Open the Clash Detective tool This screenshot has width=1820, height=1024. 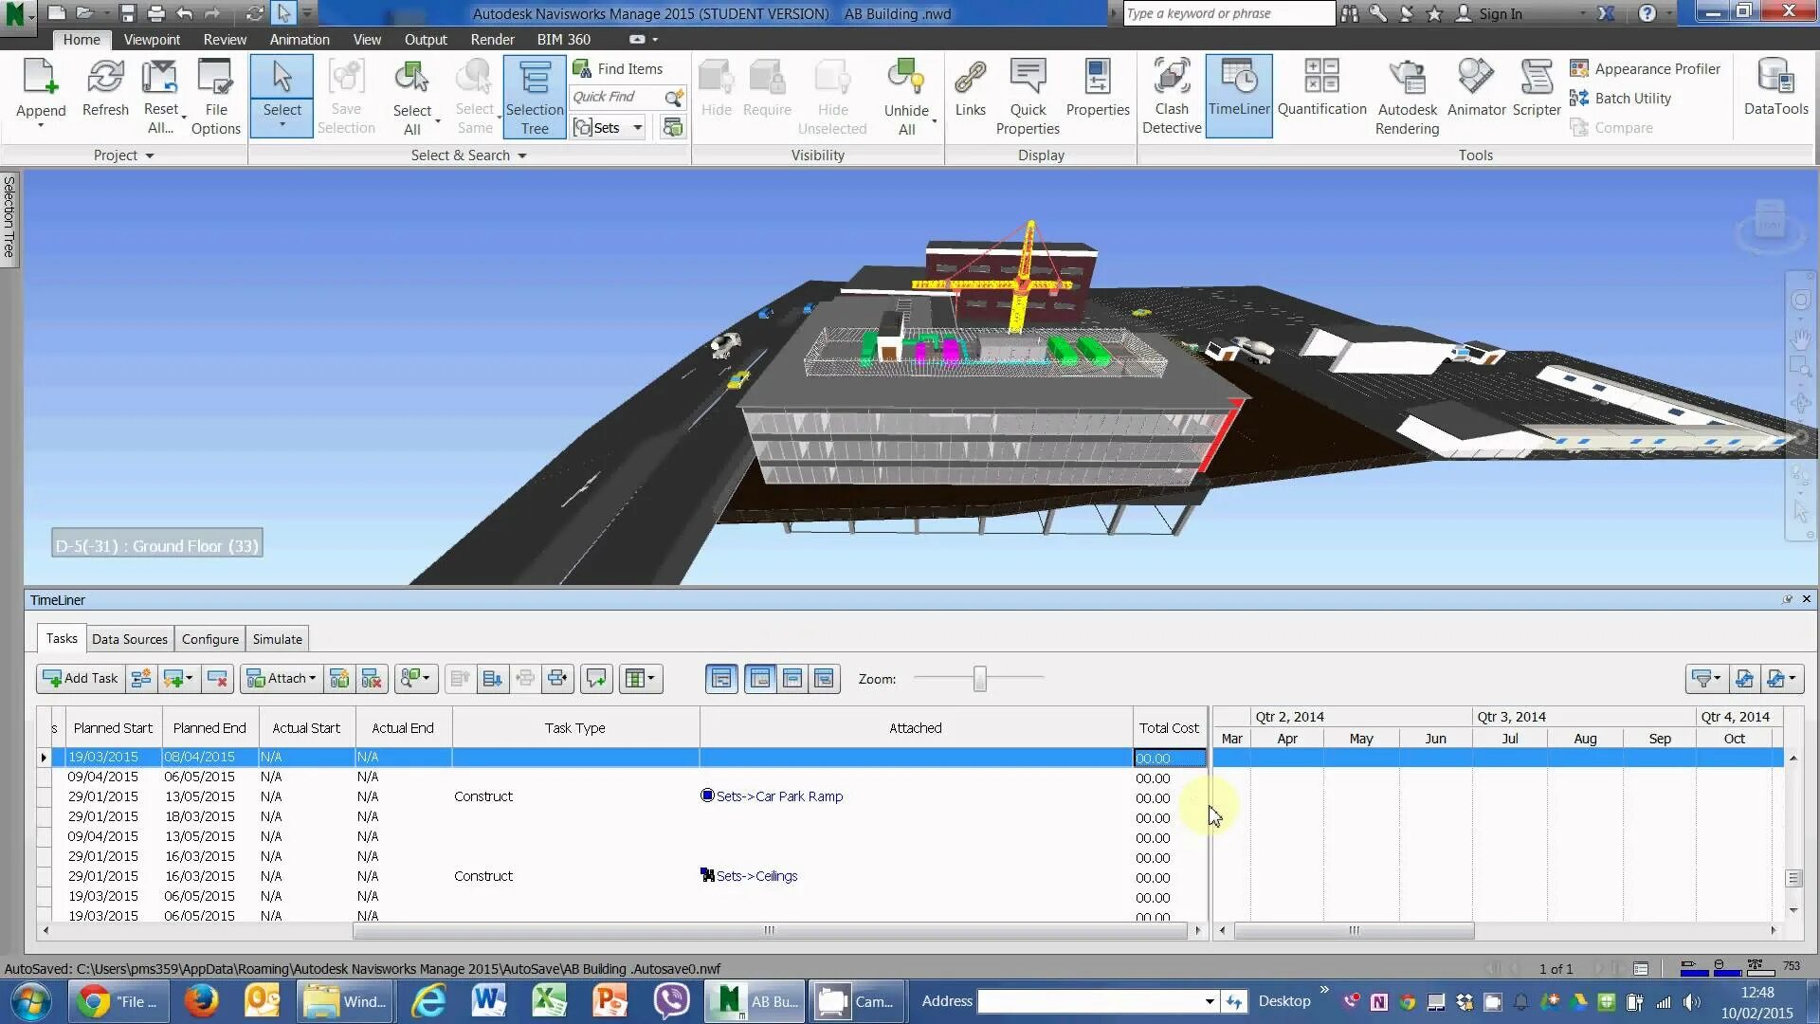(x=1171, y=95)
